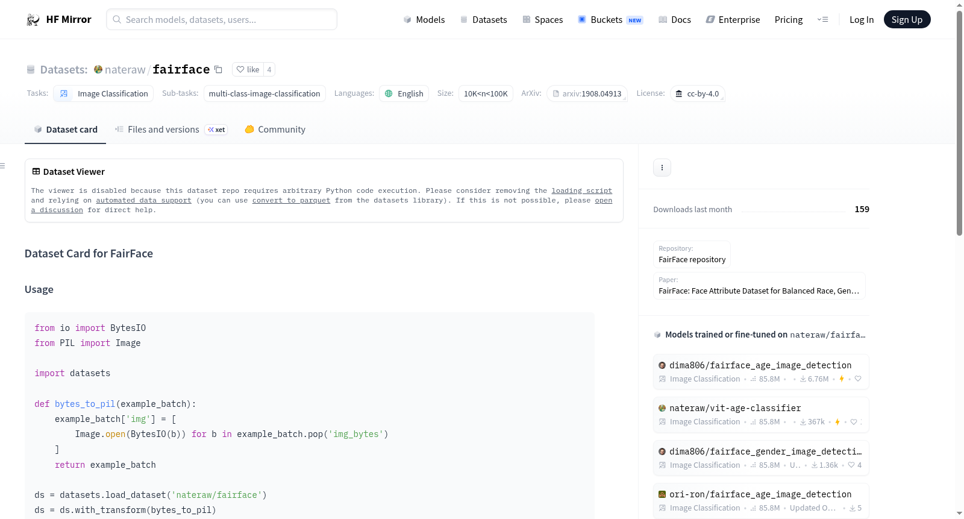Click the fairface dataset title
The height and width of the screenshot is (519, 964).
[x=181, y=69]
